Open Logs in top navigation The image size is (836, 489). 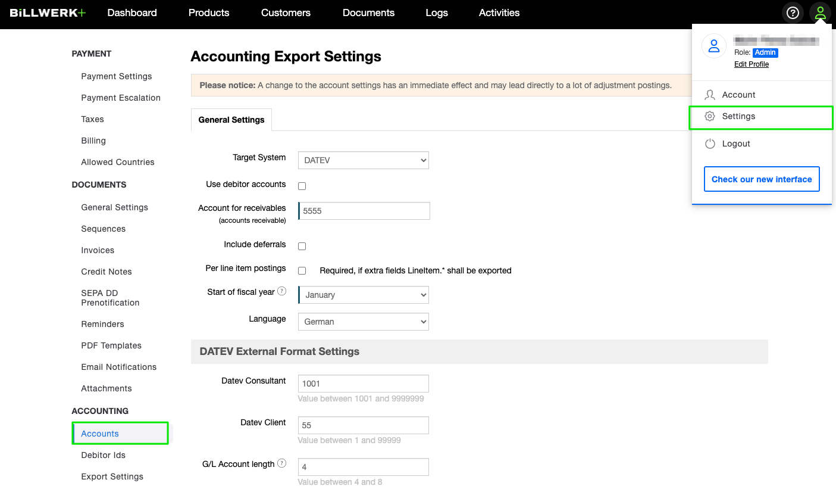[437, 13]
